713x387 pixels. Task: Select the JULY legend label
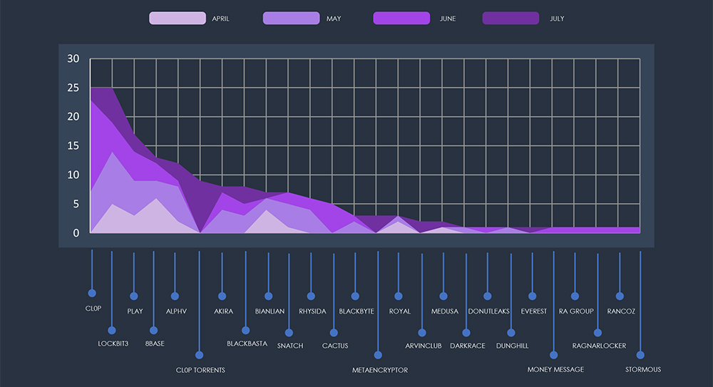tap(557, 19)
